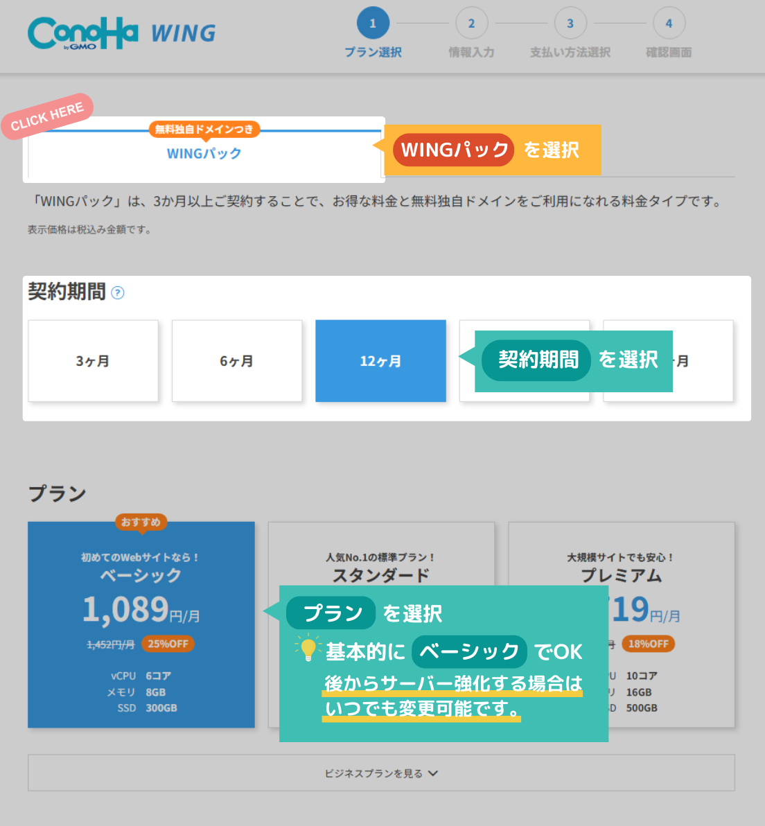Viewport: 765px width, 826px height.
Task: Choose the スタンダード plan card
Action: [x=381, y=554]
